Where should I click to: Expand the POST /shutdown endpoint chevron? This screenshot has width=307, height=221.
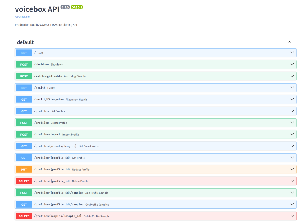292,64
